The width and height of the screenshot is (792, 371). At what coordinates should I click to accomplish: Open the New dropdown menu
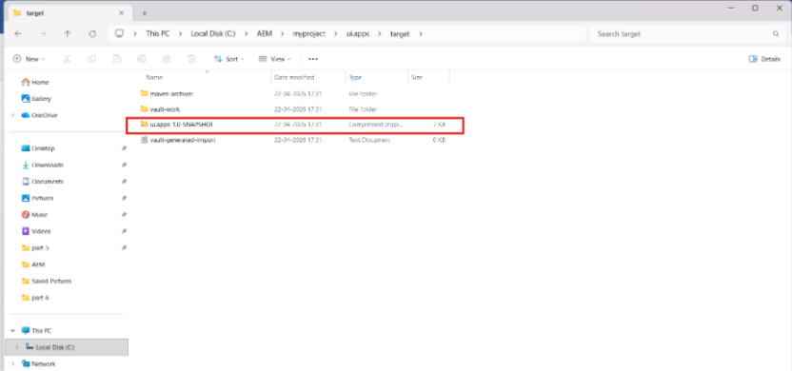(30, 59)
